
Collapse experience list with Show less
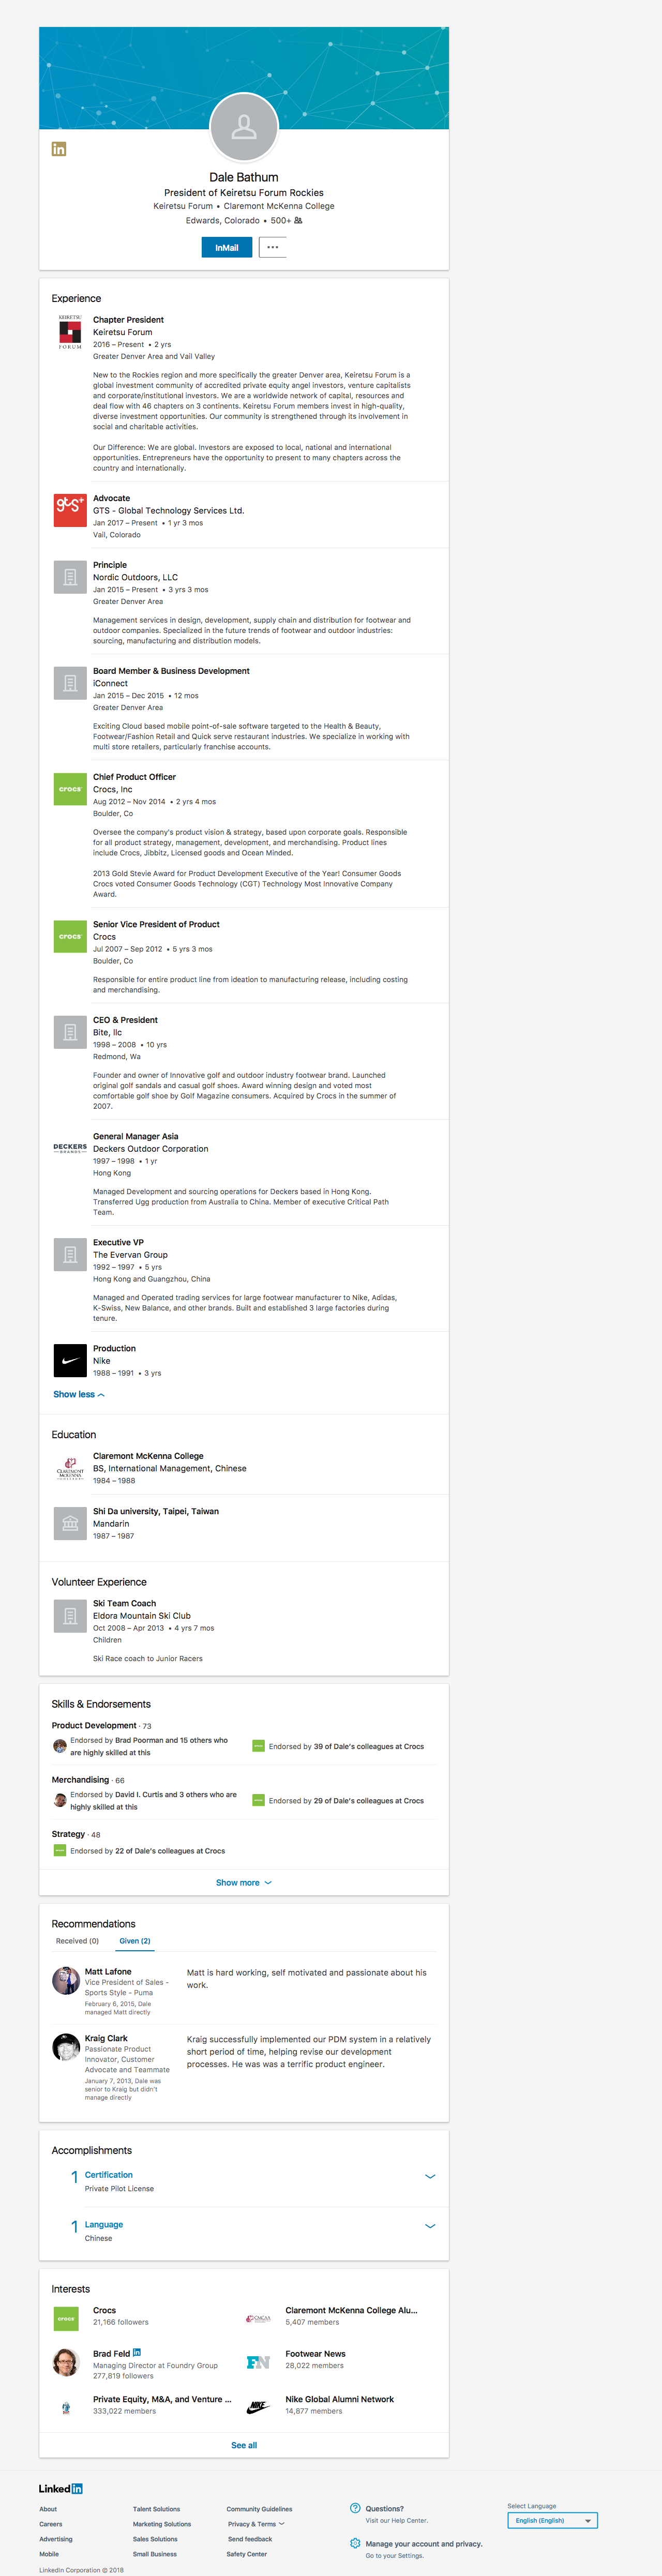[x=79, y=1394]
